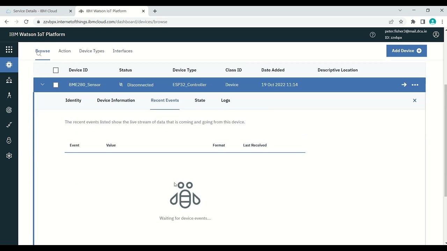
Task: Click the share page icon in address bar
Action: click(391, 22)
